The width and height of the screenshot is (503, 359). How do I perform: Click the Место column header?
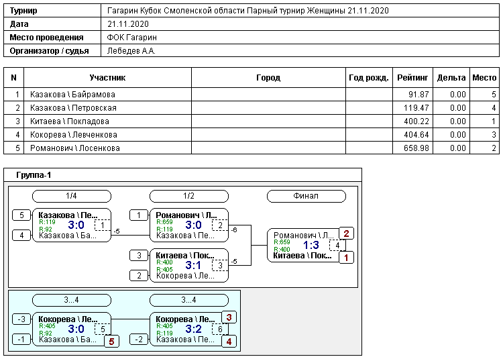(484, 78)
